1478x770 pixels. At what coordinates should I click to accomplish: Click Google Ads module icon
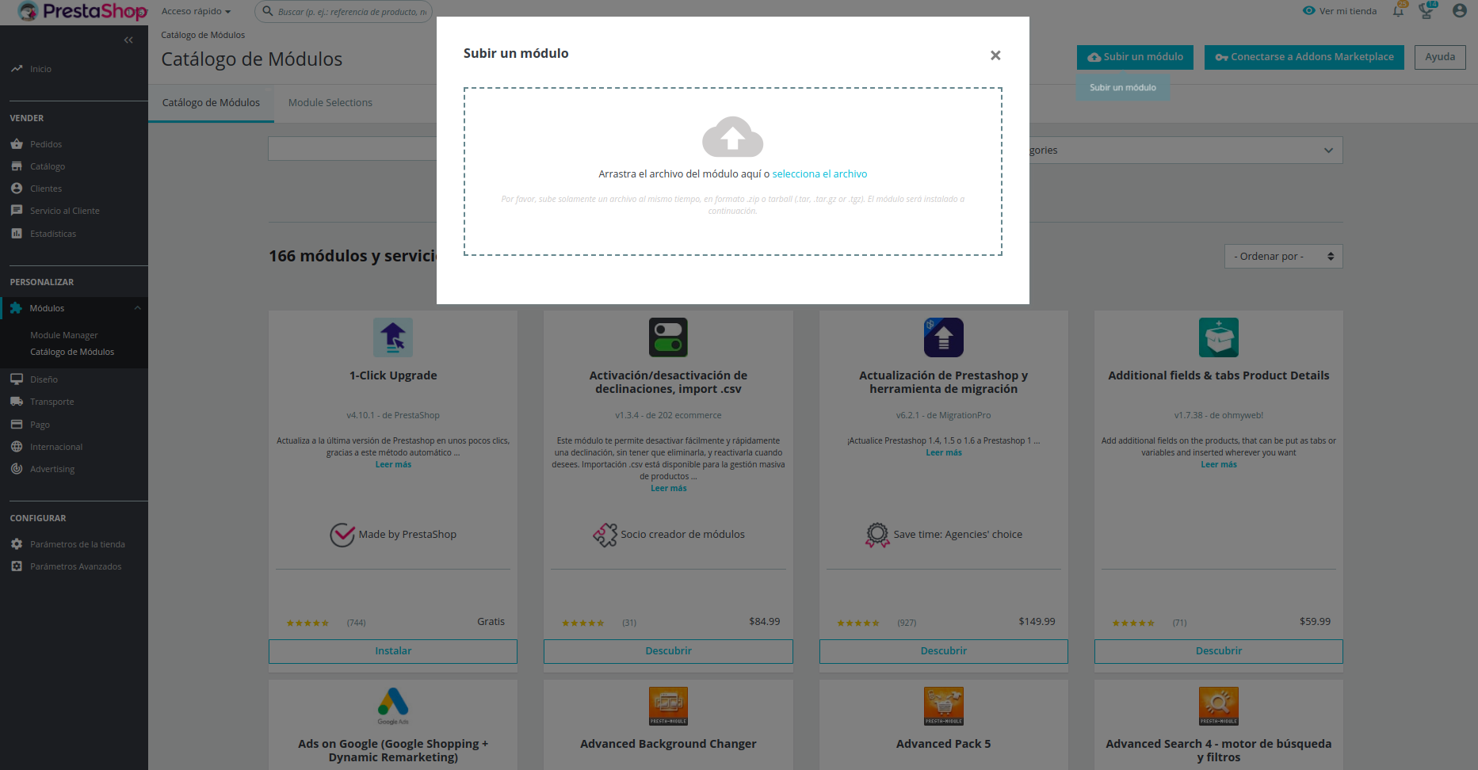click(x=393, y=706)
